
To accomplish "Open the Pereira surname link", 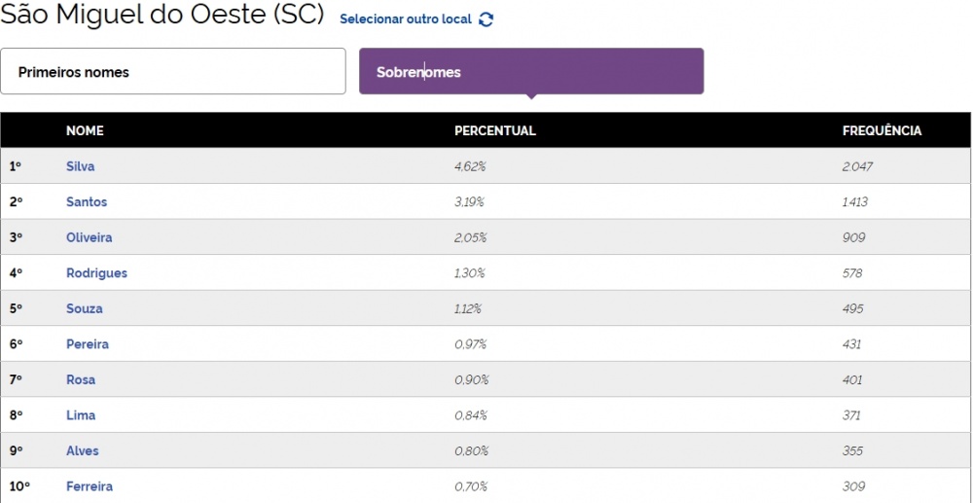I will click(88, 344).
